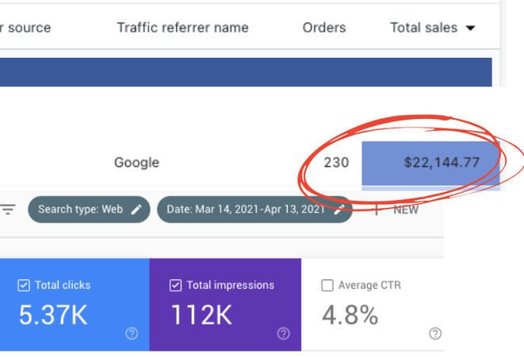Uncheck the Total clicks checkbox
Viewport: 524px width, 357px height.
[x=24, y=286]
